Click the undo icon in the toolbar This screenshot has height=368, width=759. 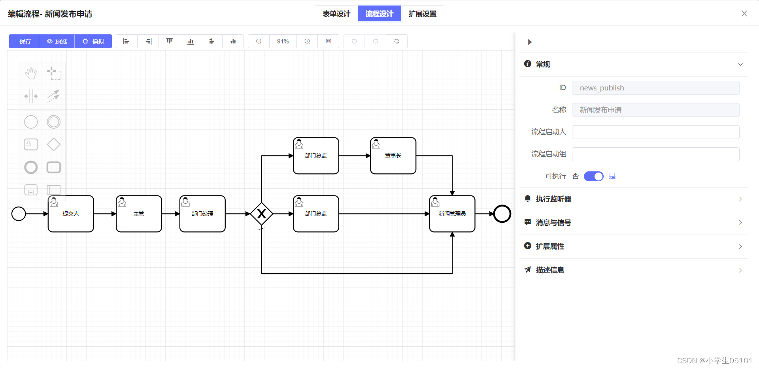point(354,41)
